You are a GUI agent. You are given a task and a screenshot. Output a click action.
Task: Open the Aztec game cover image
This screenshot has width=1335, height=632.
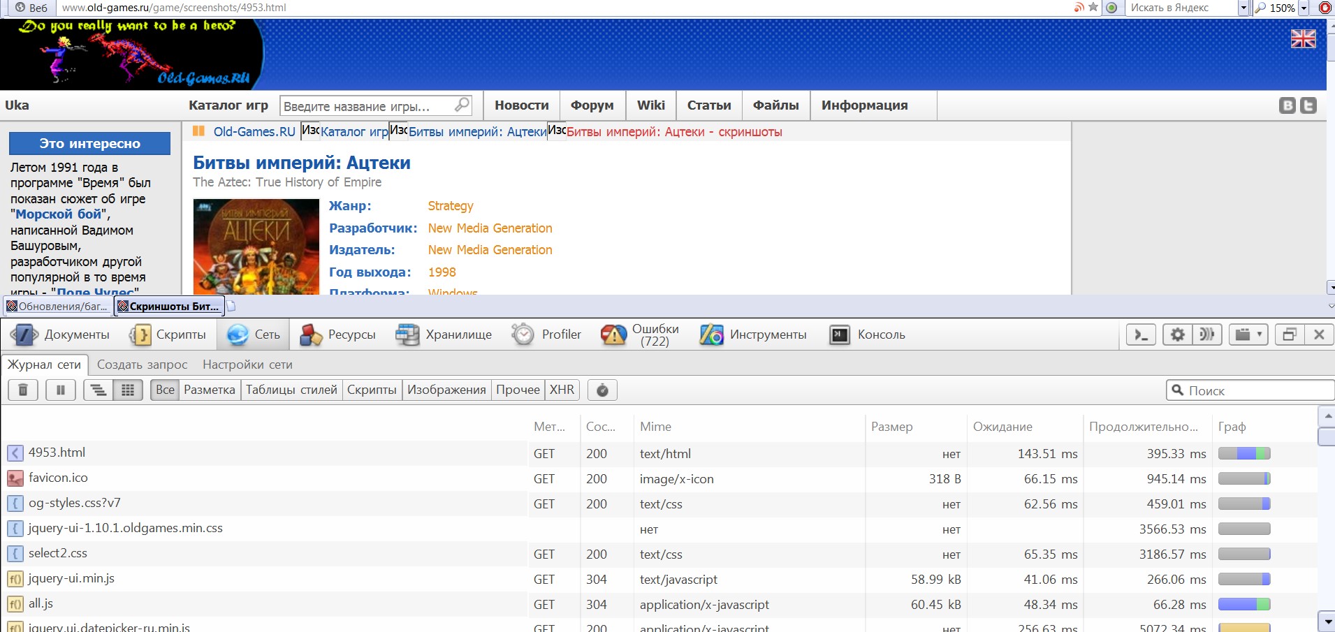[256, 247]
